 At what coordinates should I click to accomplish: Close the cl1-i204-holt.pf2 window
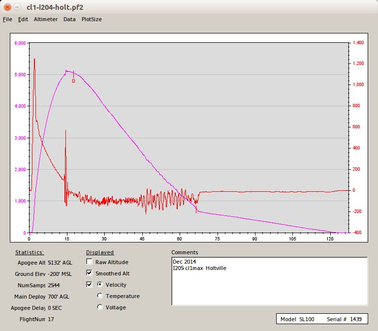coord(8,7)
